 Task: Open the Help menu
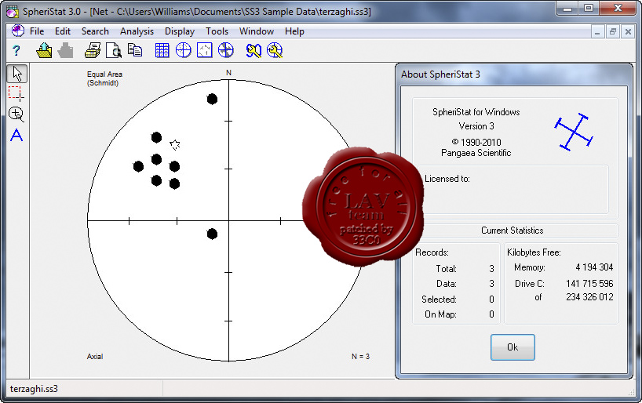pos(294,31)
